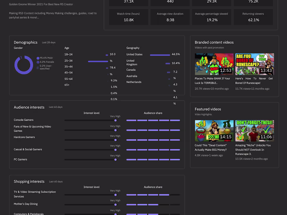
Task: Click the Mother's Day Dining audience share bar
Action: [153, 205]
